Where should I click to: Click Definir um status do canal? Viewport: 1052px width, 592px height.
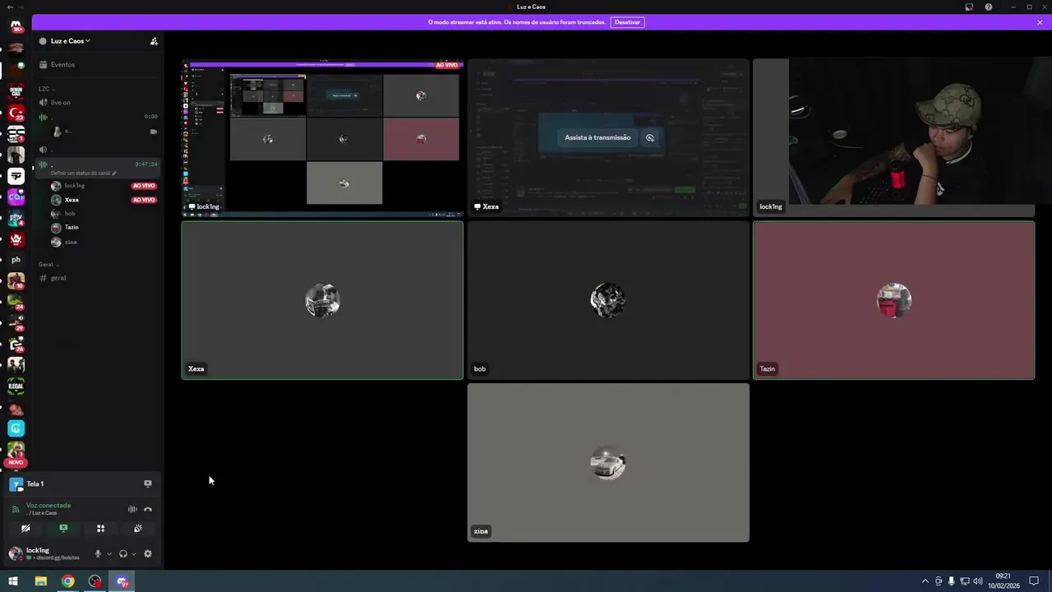(84, 173)
